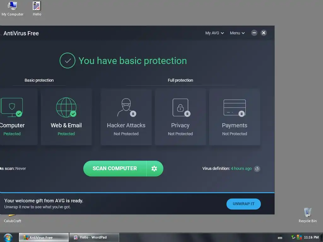Click 'Not Protected' under Payments
This screenshot has height=242, width=323.
point(234,134)
